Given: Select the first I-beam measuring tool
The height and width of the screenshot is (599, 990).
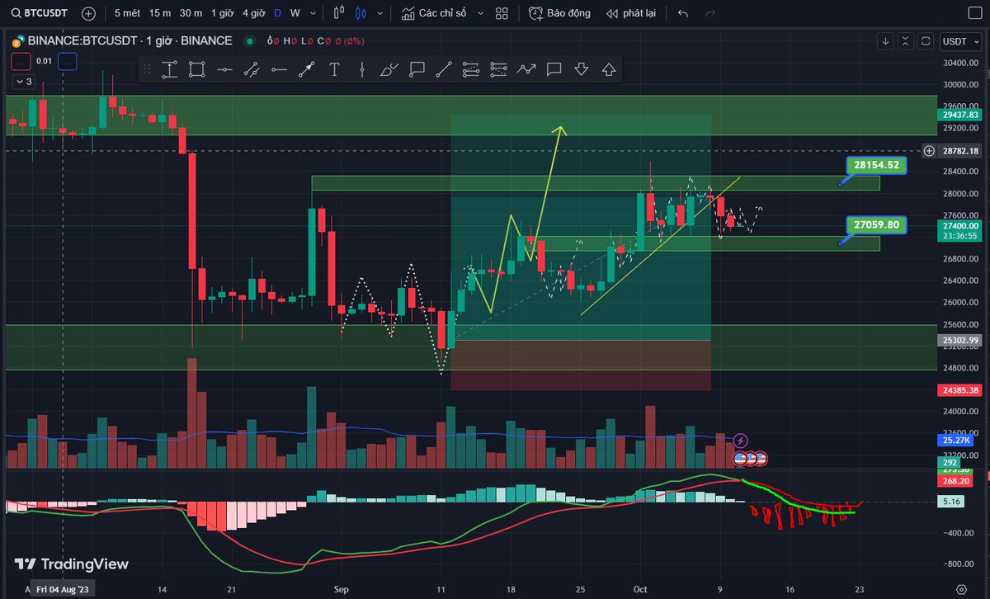Looking at the screenshot, I should [x=169, y=69].
